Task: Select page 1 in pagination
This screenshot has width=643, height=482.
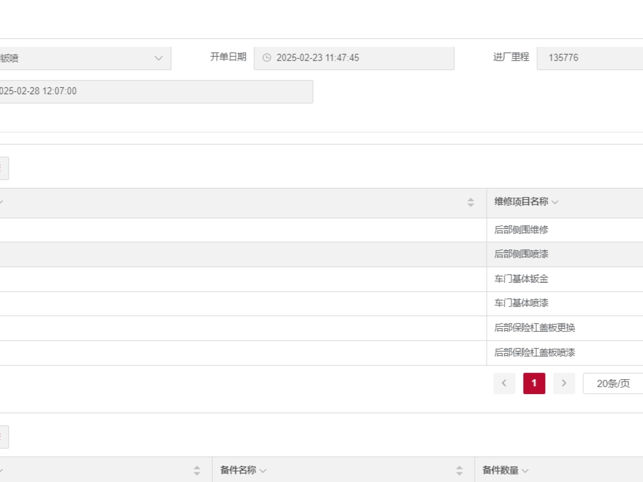Action: (534, 383)
